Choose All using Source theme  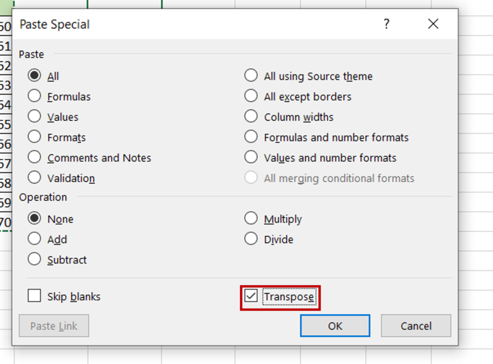pyautogui.click(x=251, y=75)
